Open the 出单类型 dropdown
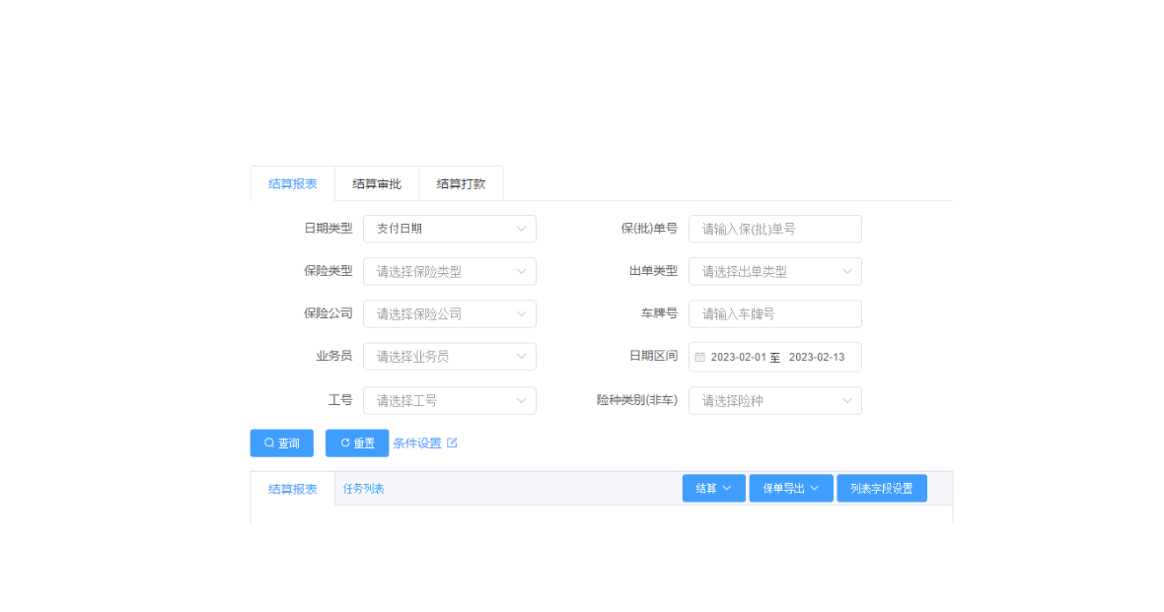This screenshot has width=1164, height=612. (775, 271)
